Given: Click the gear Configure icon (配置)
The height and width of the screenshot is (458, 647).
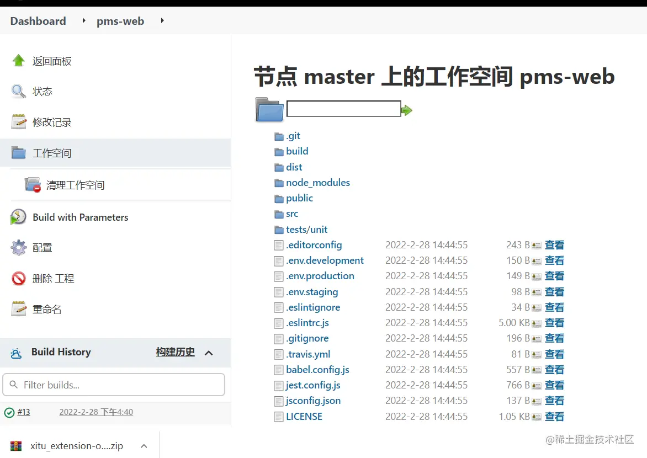Looking at the screenshot, I should click(x=19, y=248).
